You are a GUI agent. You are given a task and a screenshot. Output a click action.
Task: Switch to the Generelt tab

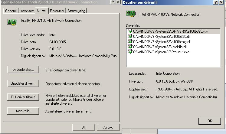(11, 11)
